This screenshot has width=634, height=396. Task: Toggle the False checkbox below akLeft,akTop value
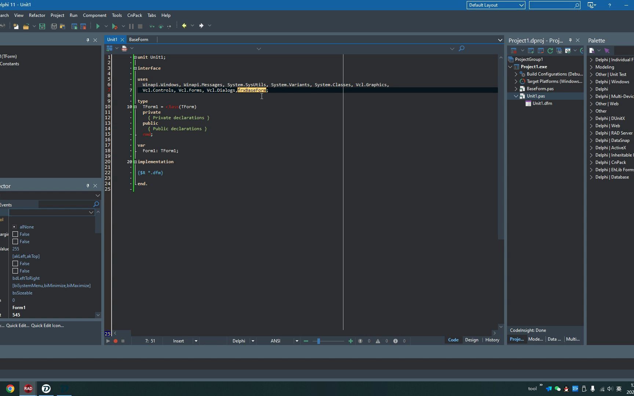coord(15,264)
